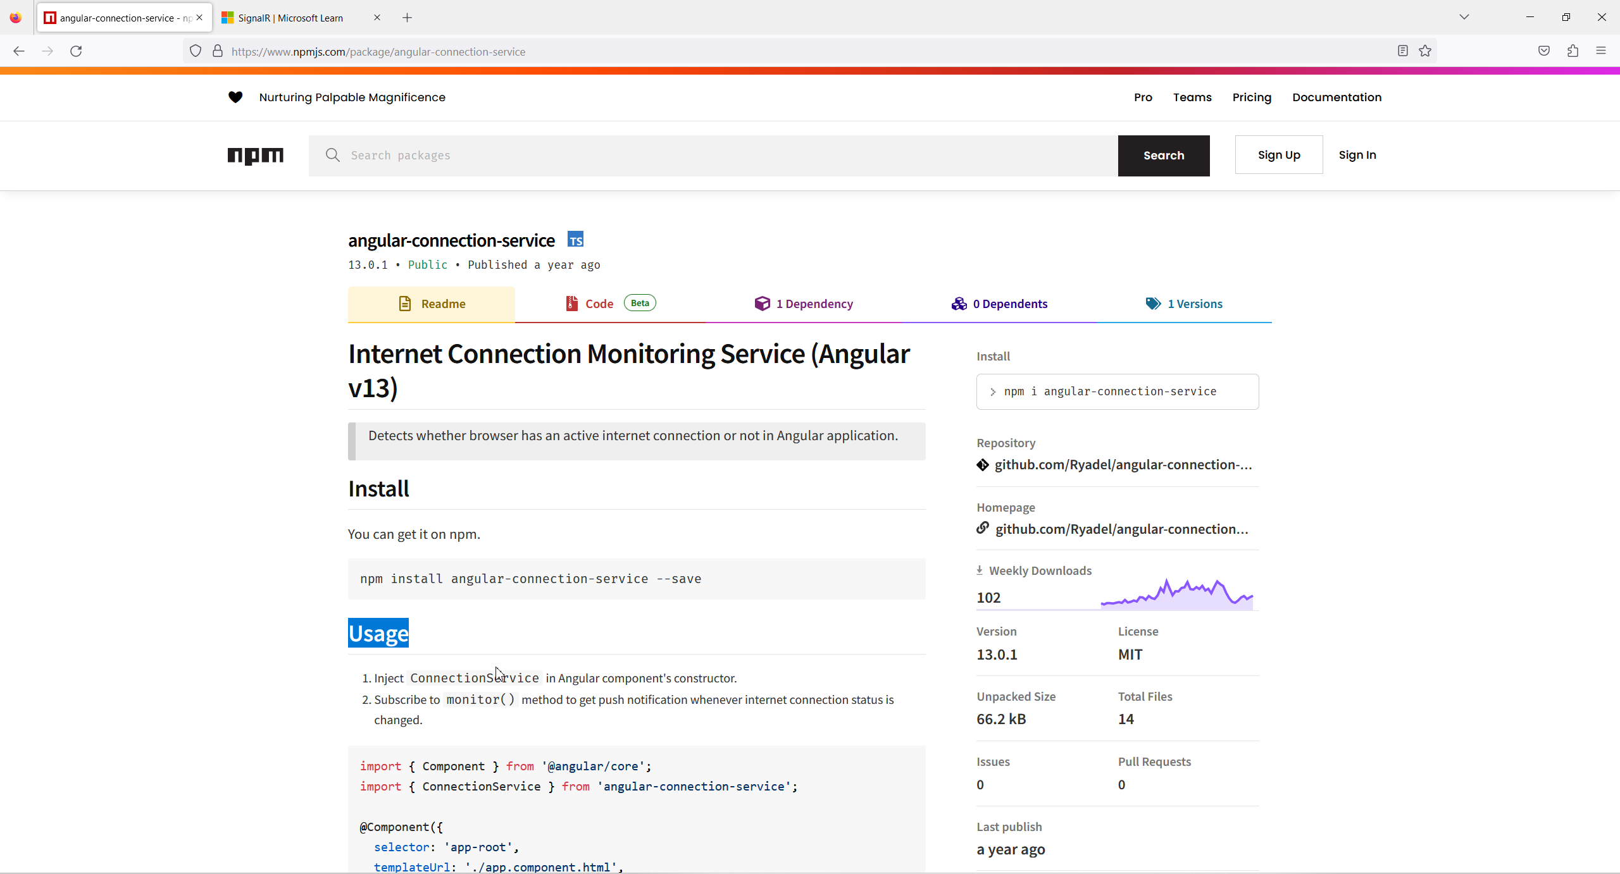Viewport: 1620px width, 874px height.
Task: Open the list all tabs dropdown arrow
Action: click(x=1464, y=17)
